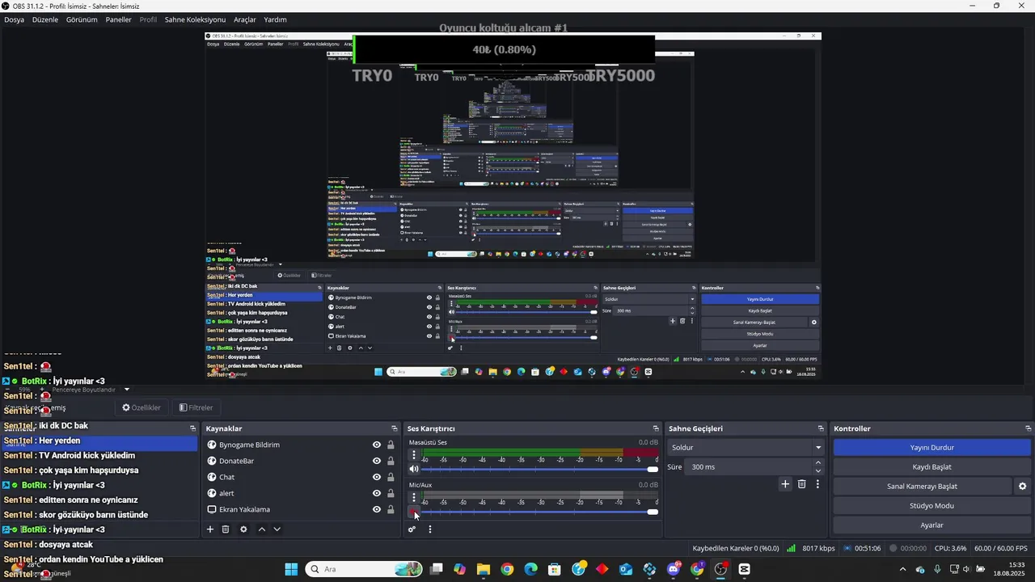
Task: Click the OBS Studio taskbar icon
Action: (x=720, y=569)
